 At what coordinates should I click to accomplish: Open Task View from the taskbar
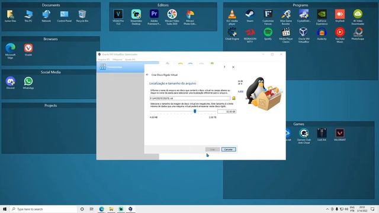click(x=92, y=209)
